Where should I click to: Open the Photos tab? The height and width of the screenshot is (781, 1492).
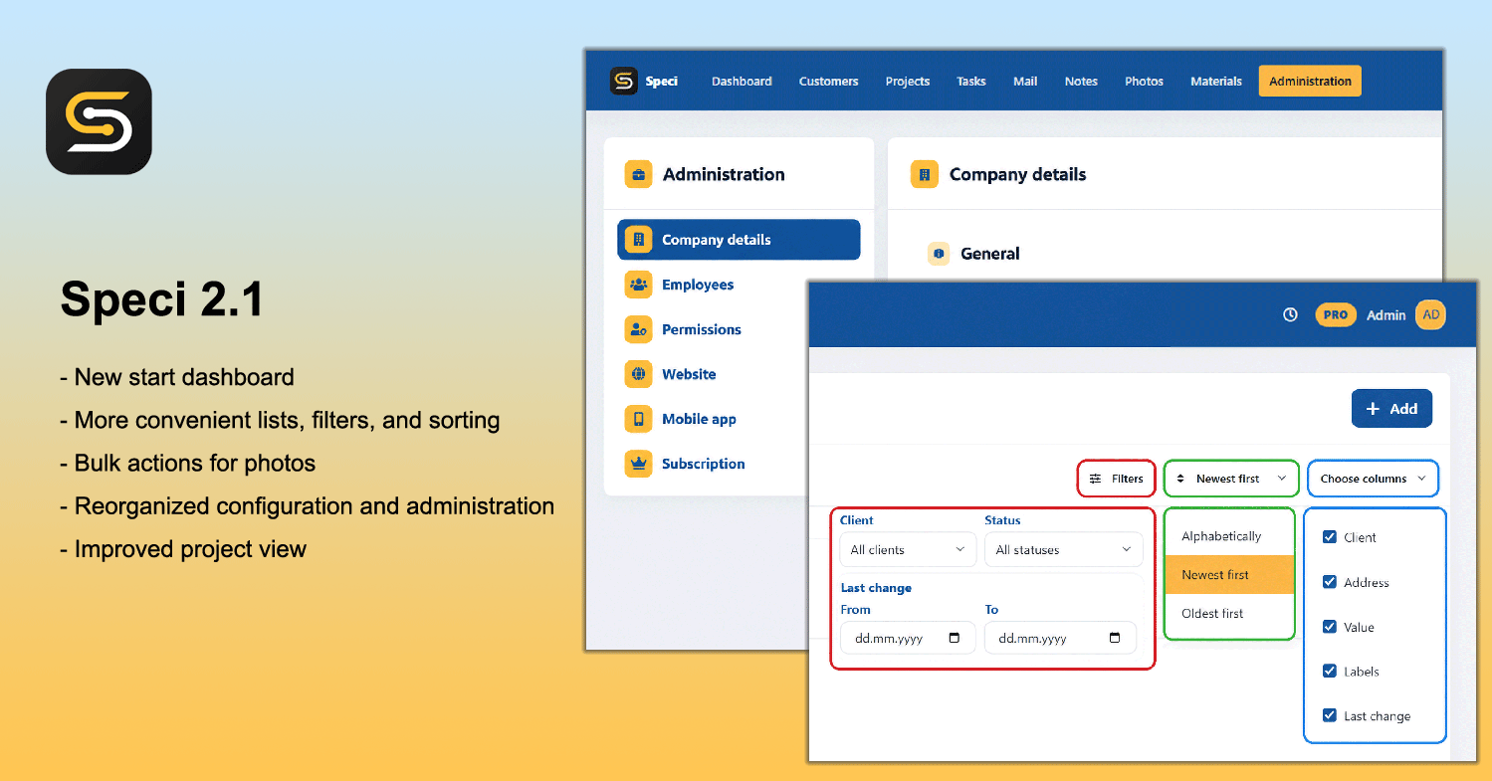point(1144,82)
